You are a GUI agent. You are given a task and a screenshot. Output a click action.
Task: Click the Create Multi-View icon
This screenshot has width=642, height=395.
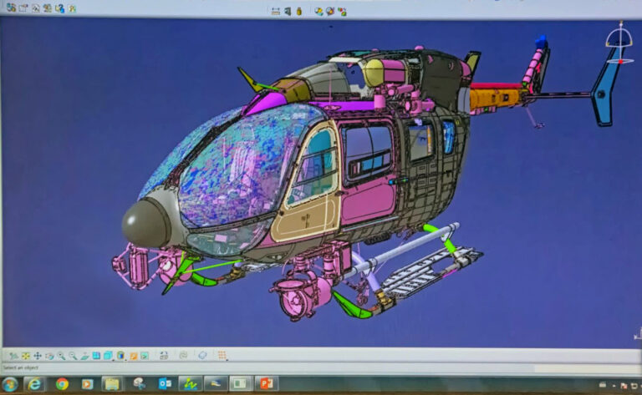[96, 356]
